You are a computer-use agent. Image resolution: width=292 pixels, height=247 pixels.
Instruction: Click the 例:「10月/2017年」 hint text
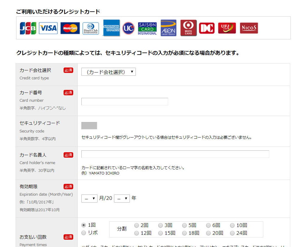pyautogui.click(x=37, y=202)
